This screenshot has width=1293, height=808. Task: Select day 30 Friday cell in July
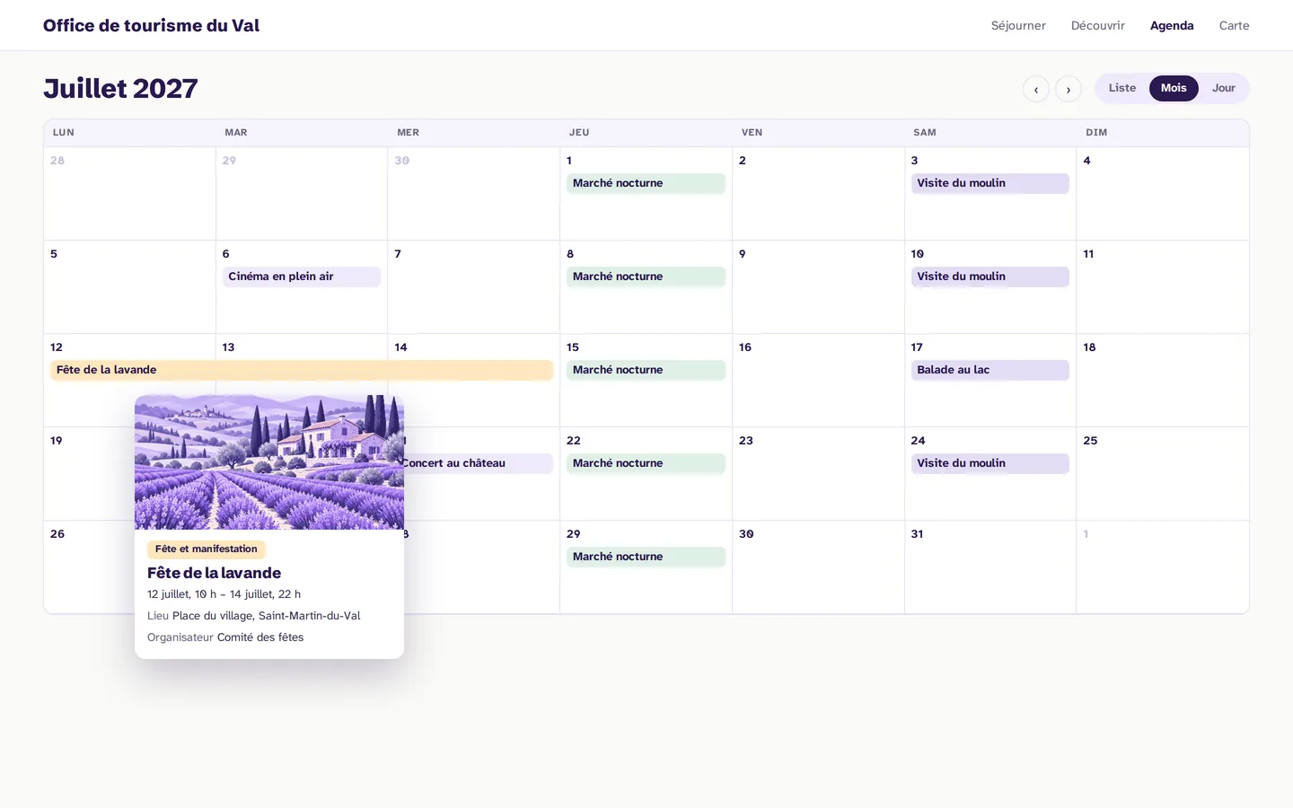pyautogui.click(x=818, y=567)
